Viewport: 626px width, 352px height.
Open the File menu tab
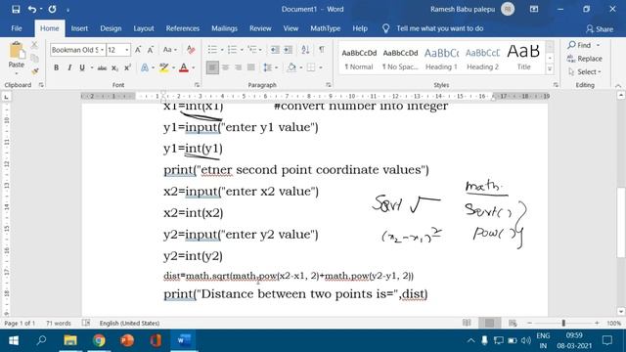(17, 28)
